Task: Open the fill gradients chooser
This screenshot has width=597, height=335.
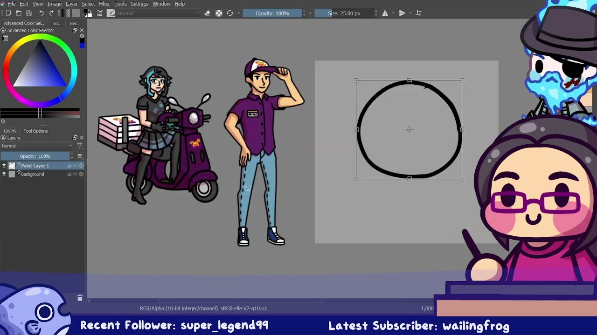Action: click(66, 13)
